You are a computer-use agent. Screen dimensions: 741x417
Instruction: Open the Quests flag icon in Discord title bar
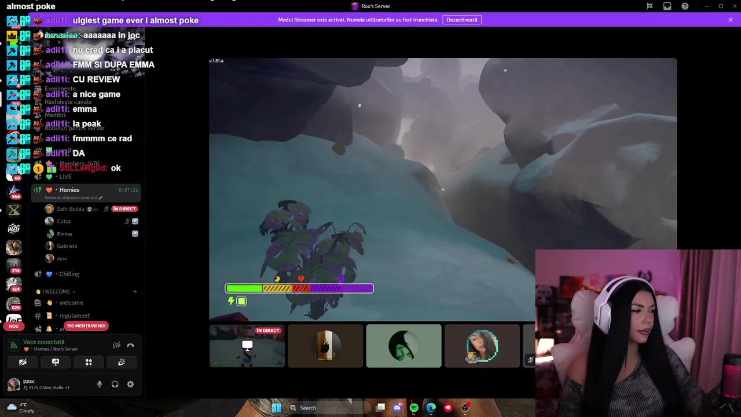650,6
